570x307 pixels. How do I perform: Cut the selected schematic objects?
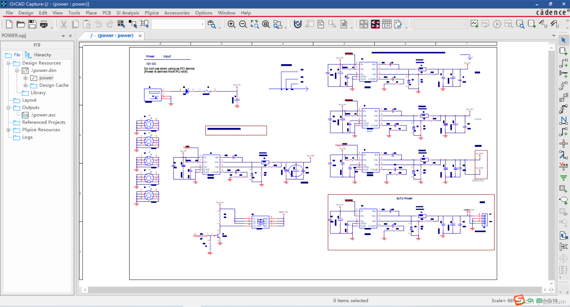pyautogui.click(x=64, y=24)
